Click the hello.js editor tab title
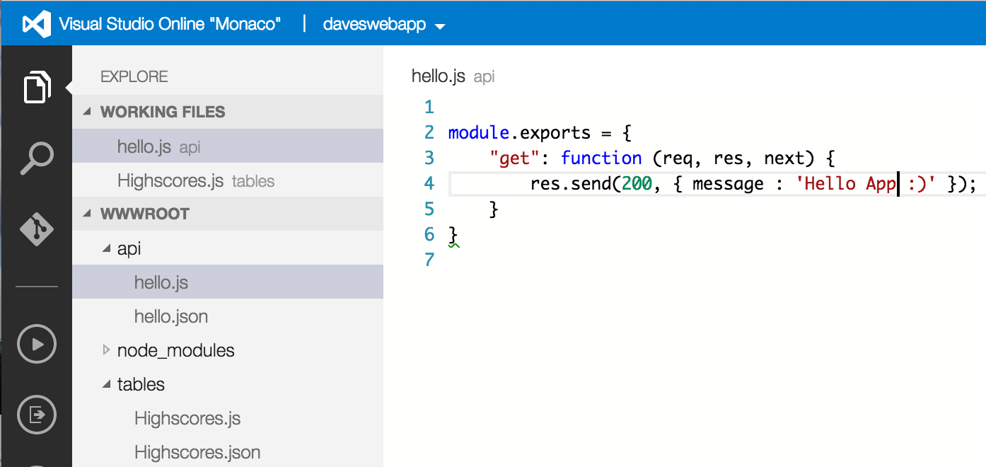The width and height of the screenshot is (986, 467). click(439, 76)
